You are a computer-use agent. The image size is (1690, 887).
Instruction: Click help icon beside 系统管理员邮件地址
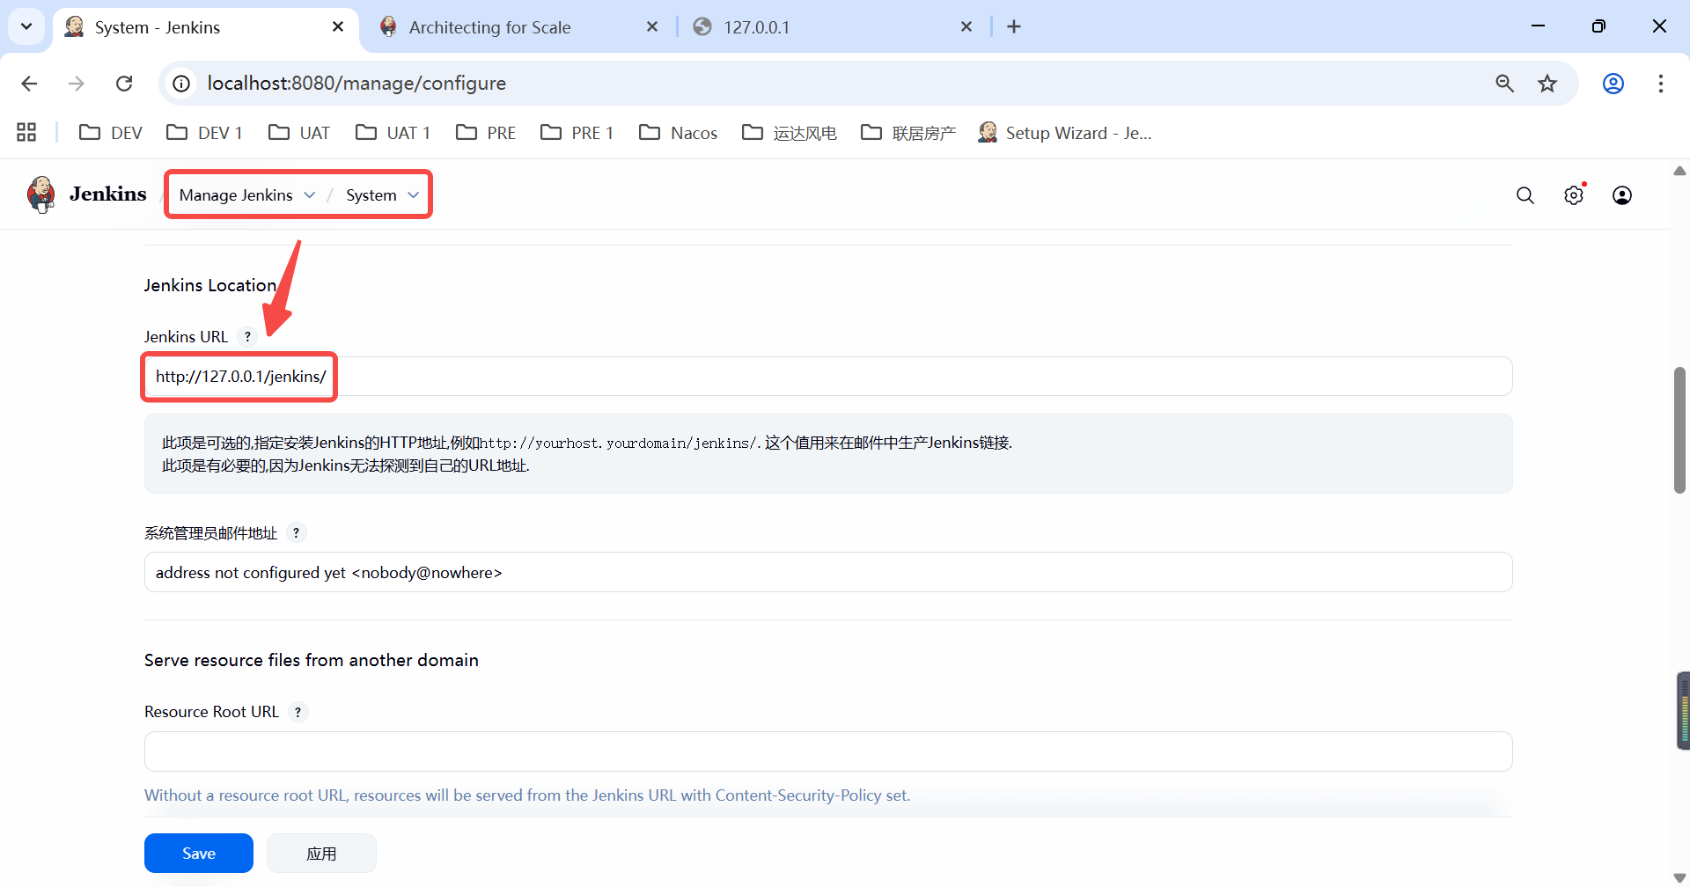click(297, 533)
